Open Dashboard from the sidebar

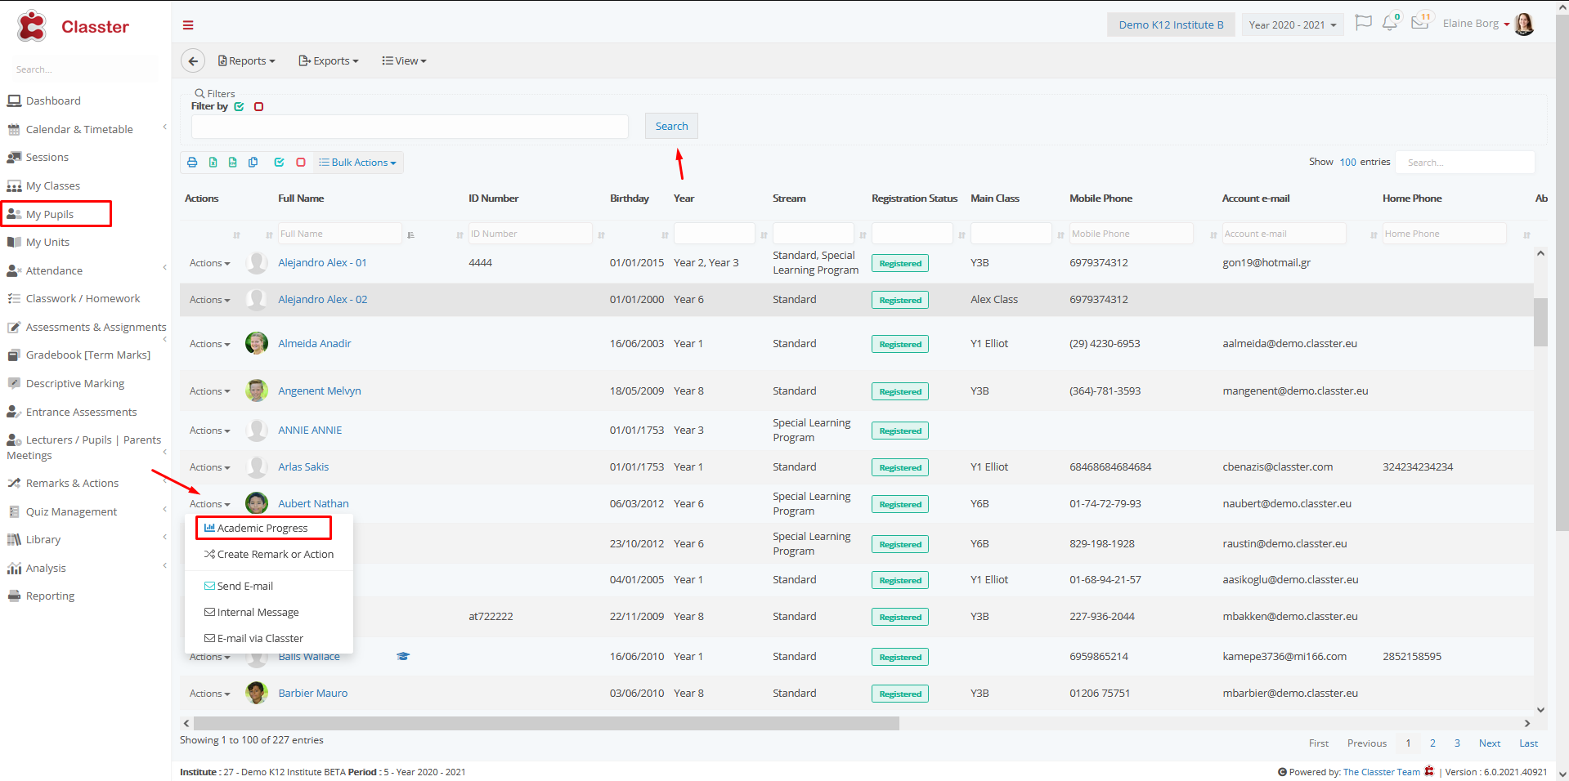coord(44,100)
